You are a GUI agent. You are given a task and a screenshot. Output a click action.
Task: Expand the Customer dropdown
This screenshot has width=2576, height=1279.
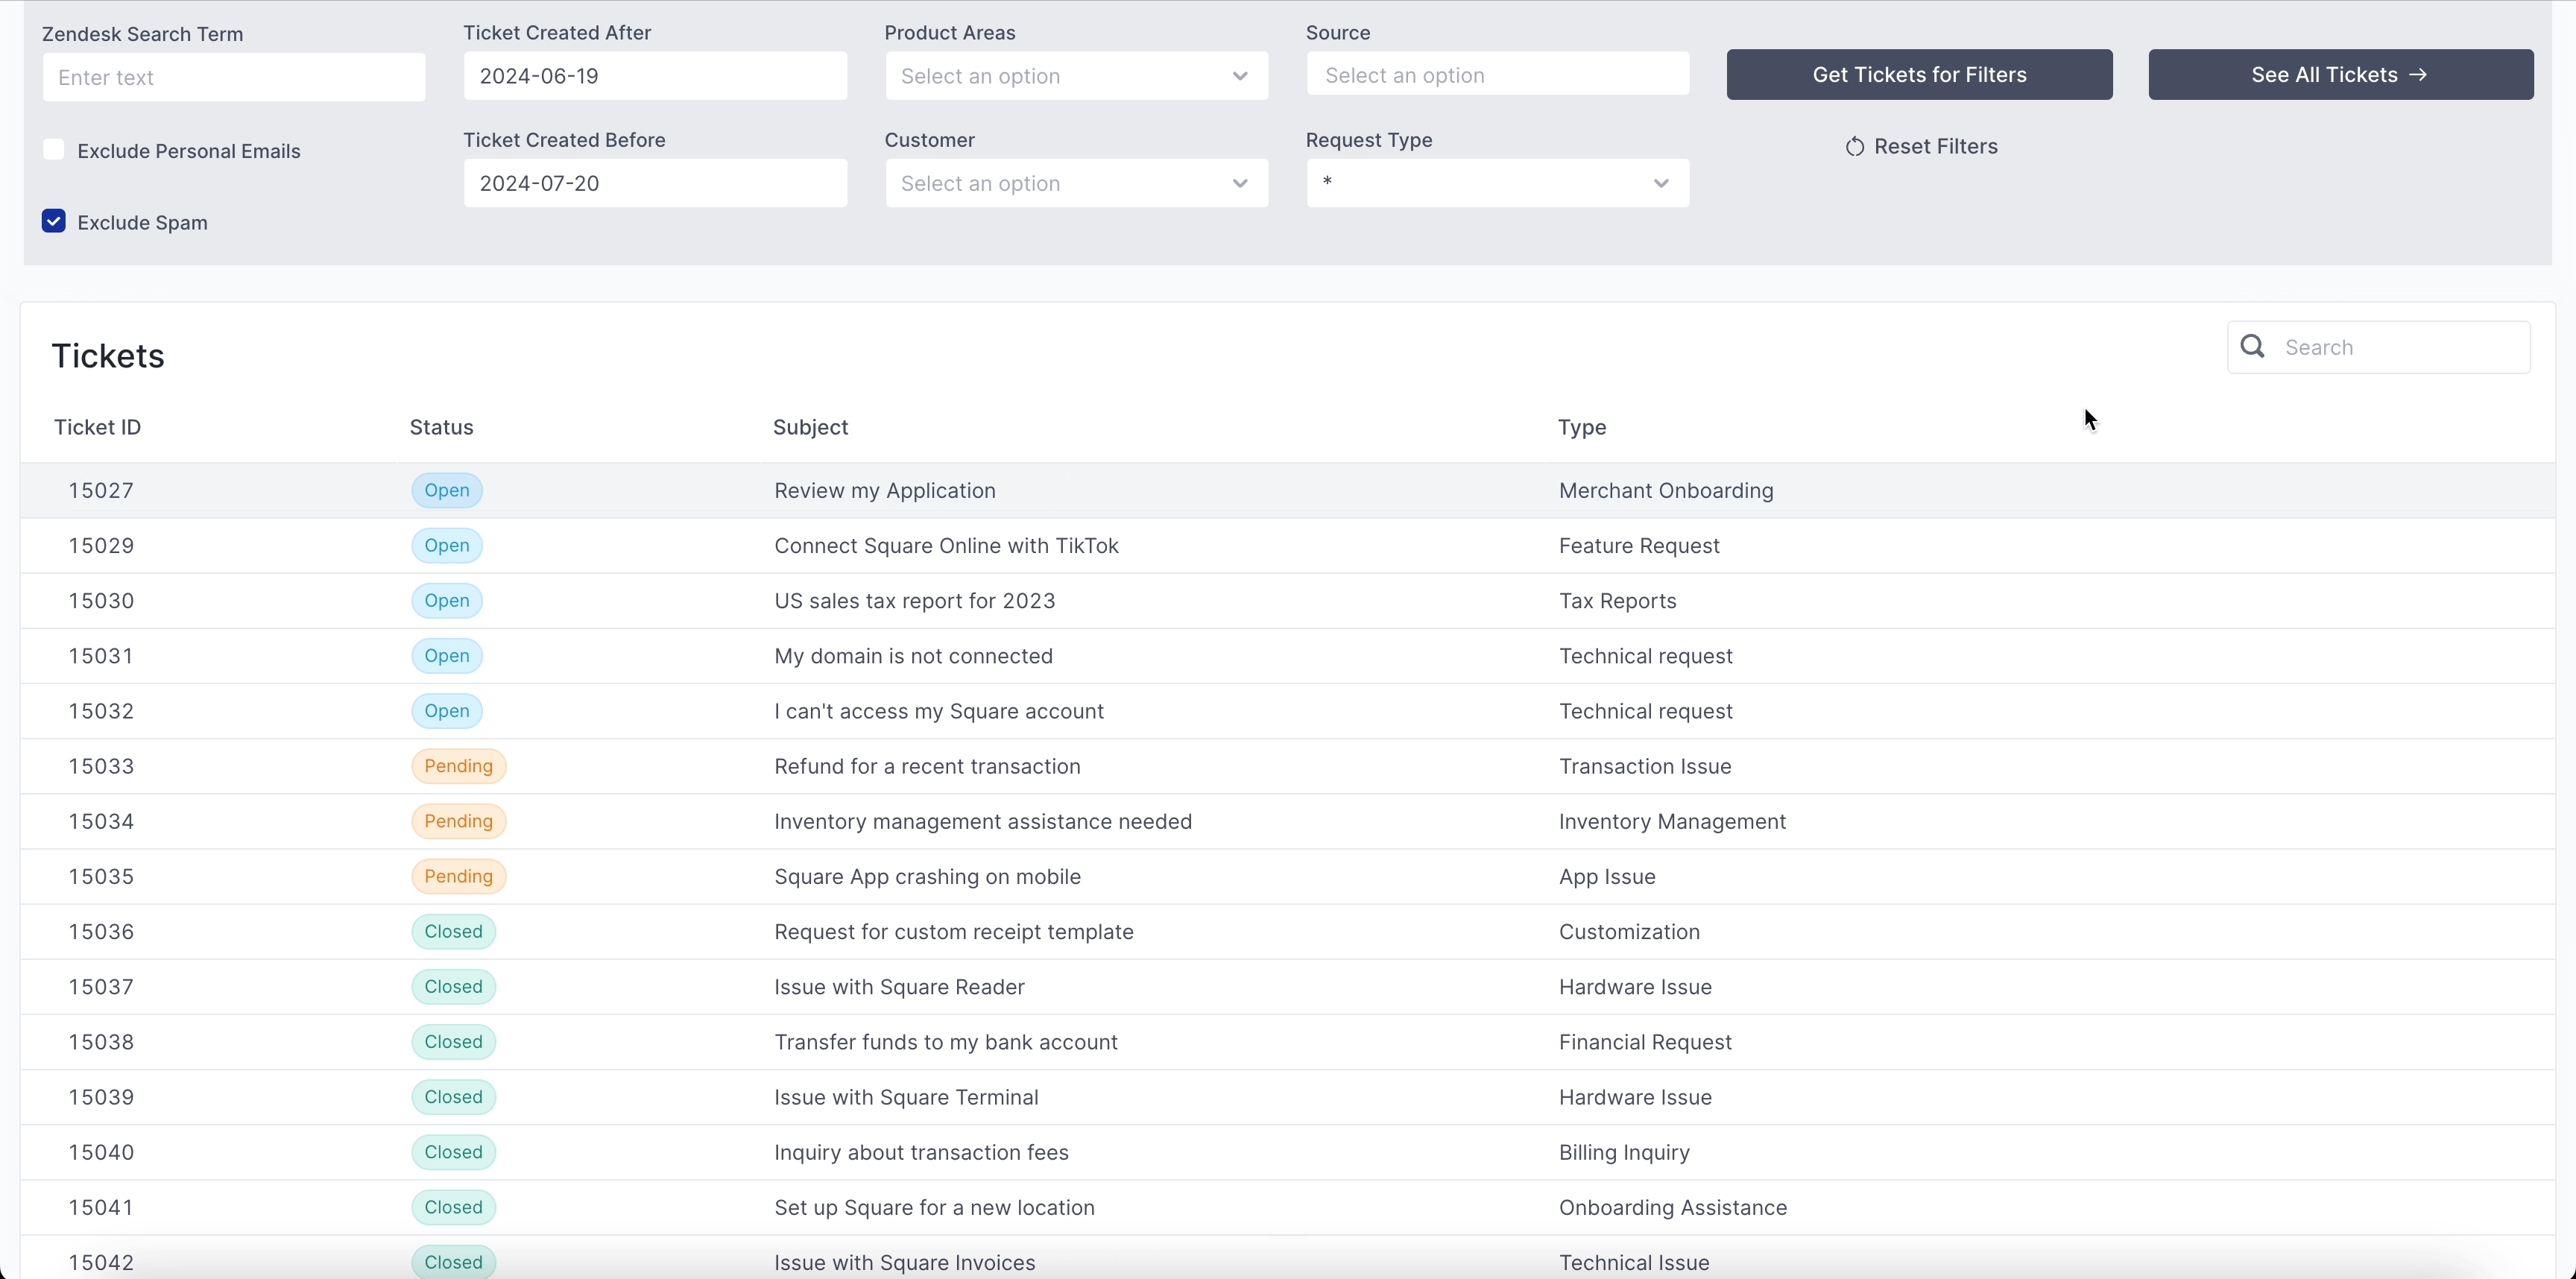1076,183
